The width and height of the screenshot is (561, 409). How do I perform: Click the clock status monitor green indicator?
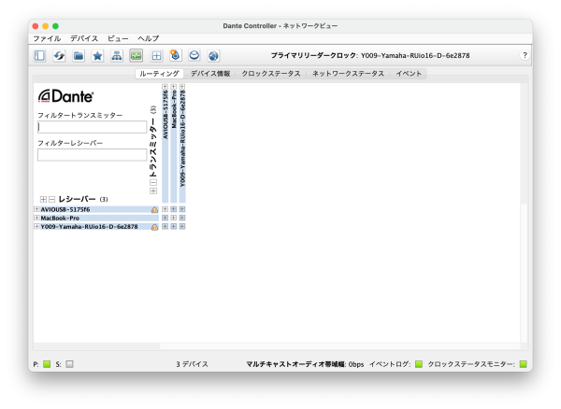pyautogui.click(x=523, y=364)
